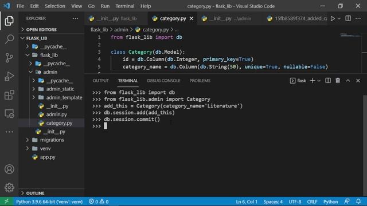Click the Explorer more actions ellipsis
Screen dimensions: 367x206
pos(75,18)
